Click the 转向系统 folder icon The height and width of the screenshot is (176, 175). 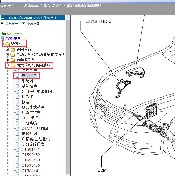(x=13, y=49)
